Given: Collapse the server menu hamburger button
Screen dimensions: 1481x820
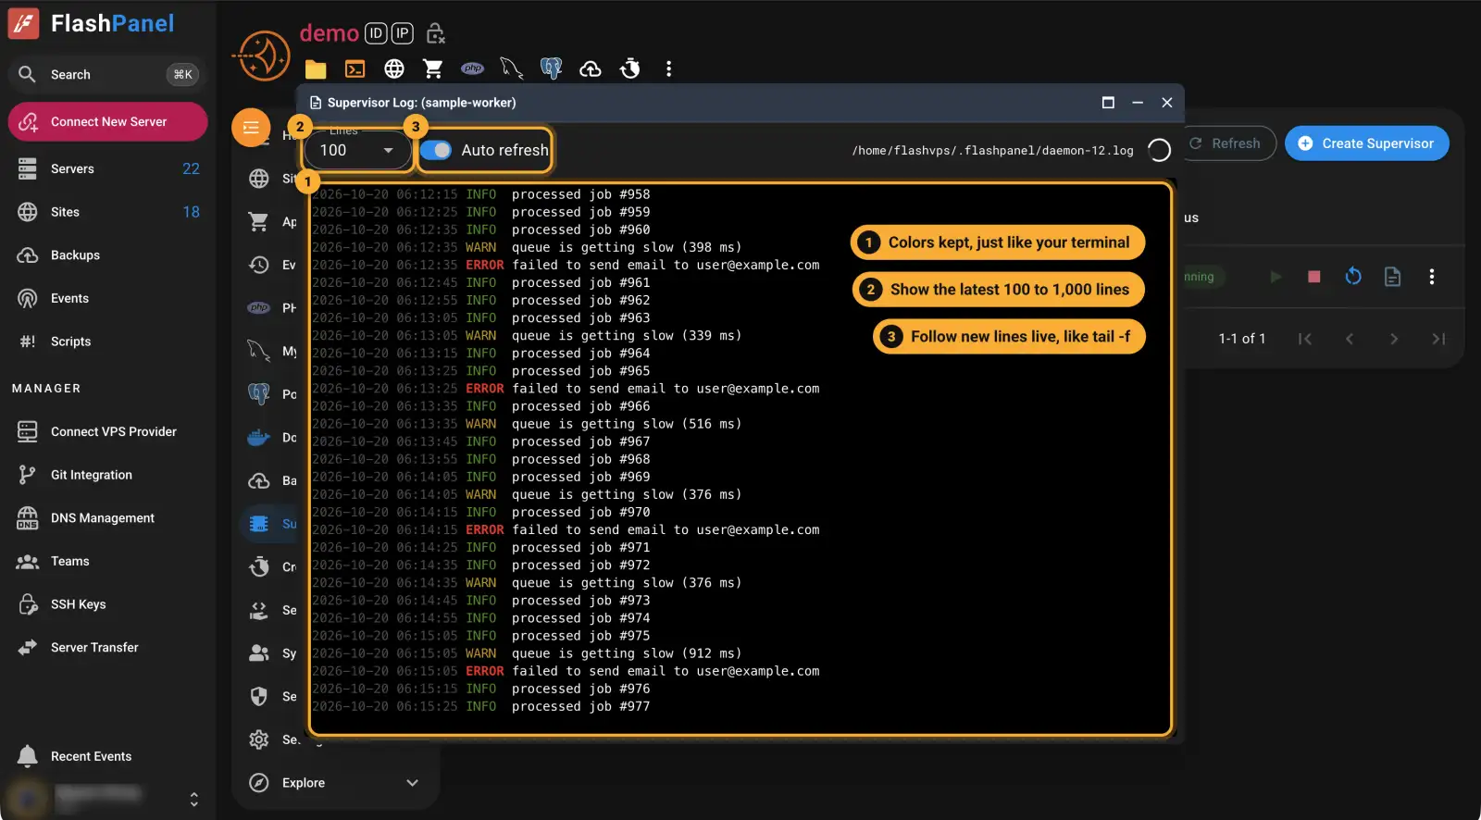Looking at the screenshot, I should tap(251, 128).
